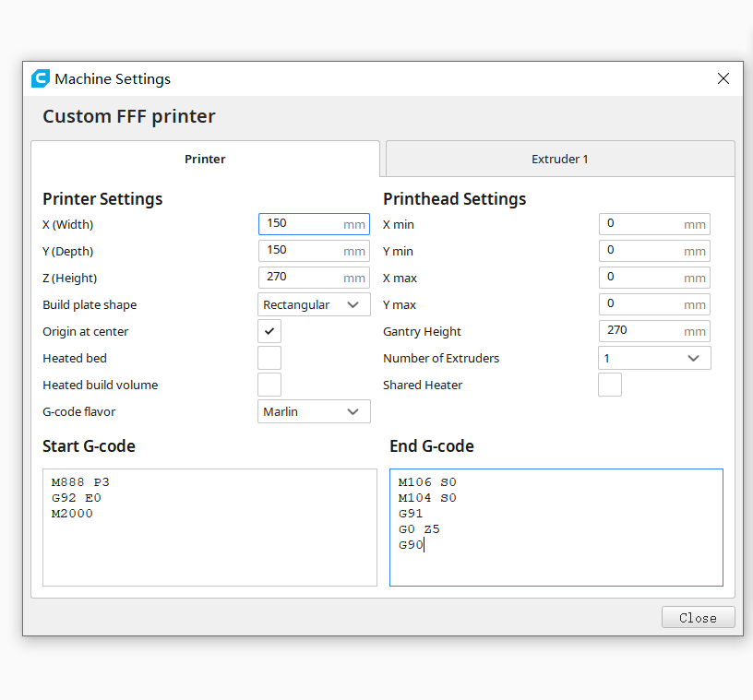Click the Cura logo icon in title bar
The height and width of the screenshot is (700, 753).
[41, 78]
